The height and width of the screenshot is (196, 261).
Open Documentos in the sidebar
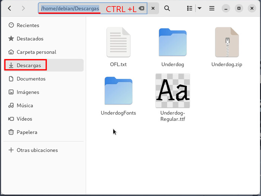coord(44,79)
